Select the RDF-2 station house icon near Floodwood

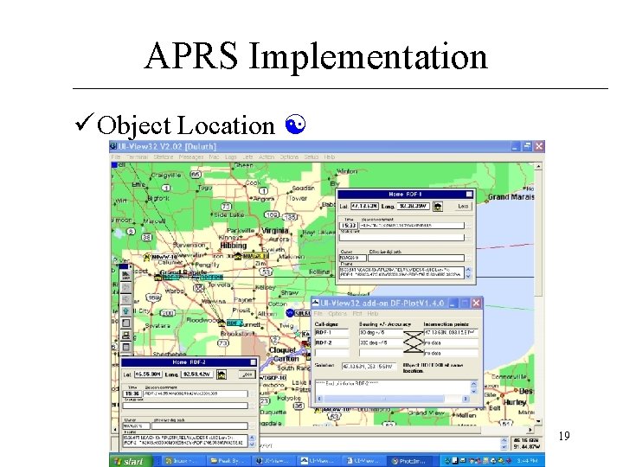pos(222,324)
